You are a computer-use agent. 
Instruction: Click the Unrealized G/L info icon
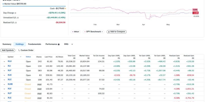click(x=18, y=18)
